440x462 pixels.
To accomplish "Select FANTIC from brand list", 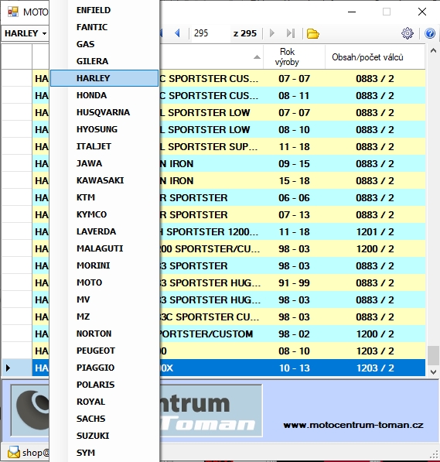I will [x=104, y=27].
